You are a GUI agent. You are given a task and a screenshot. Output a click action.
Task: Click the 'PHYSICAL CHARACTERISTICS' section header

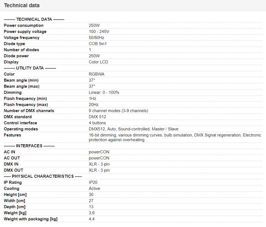[43, 176]
